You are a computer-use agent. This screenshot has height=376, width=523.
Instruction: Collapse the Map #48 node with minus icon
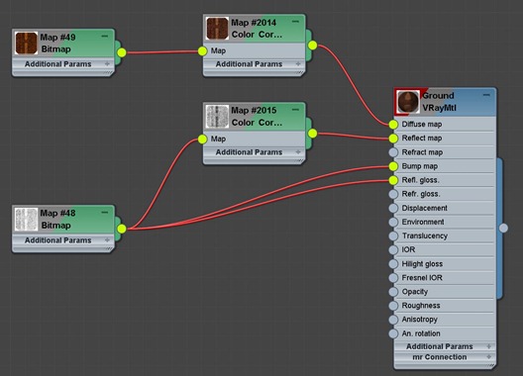[x=105, y=212]
